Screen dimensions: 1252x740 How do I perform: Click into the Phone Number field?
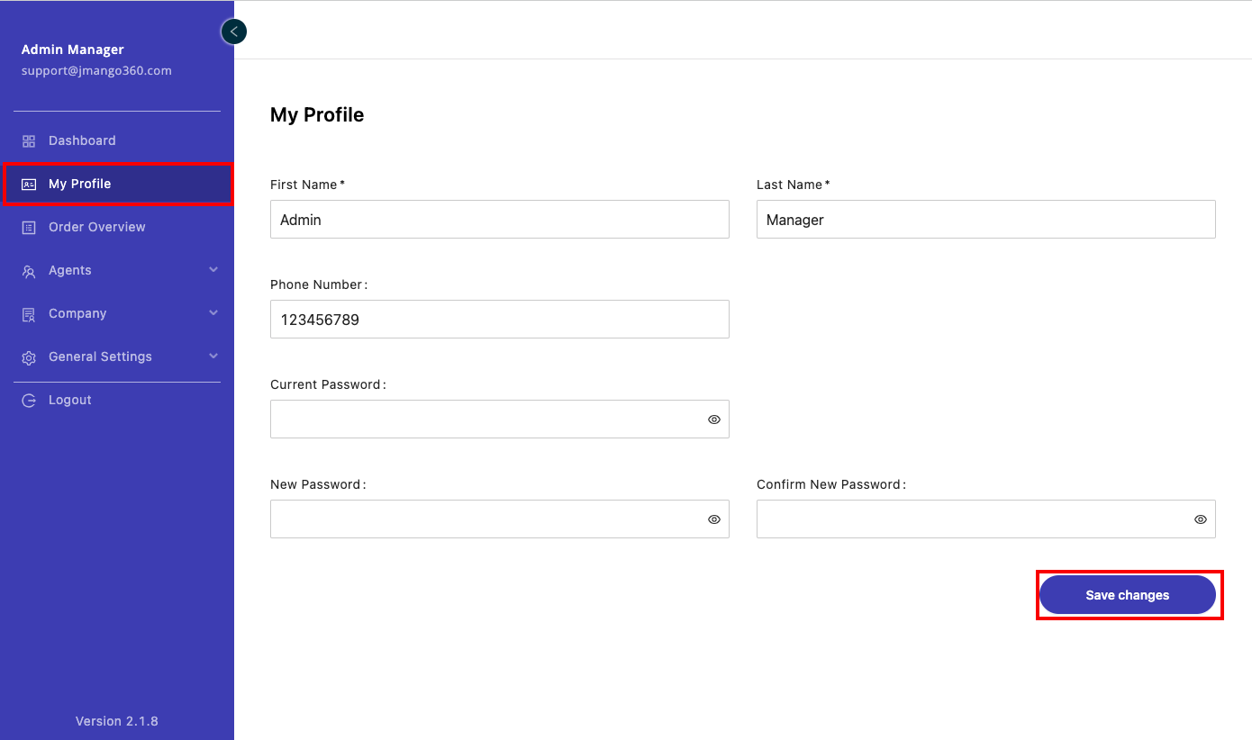pos(499,320)
